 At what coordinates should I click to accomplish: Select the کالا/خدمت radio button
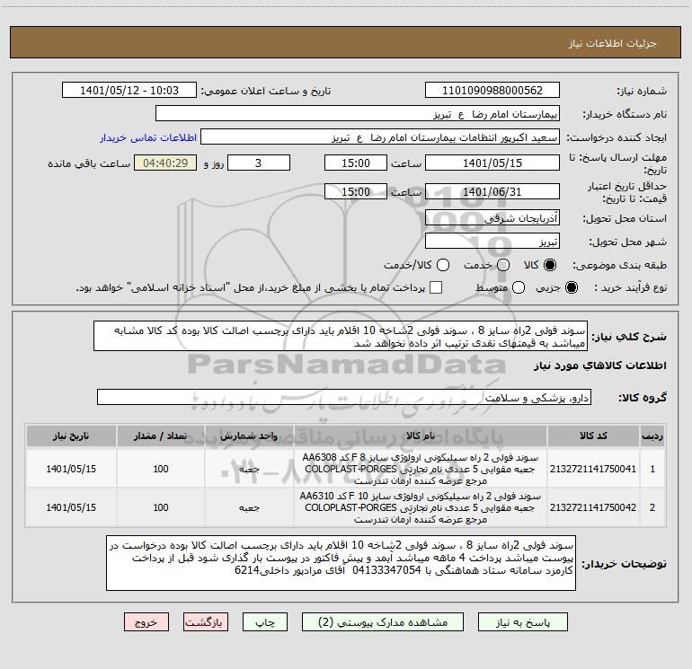pyautogui.click(x=443, y=265)
